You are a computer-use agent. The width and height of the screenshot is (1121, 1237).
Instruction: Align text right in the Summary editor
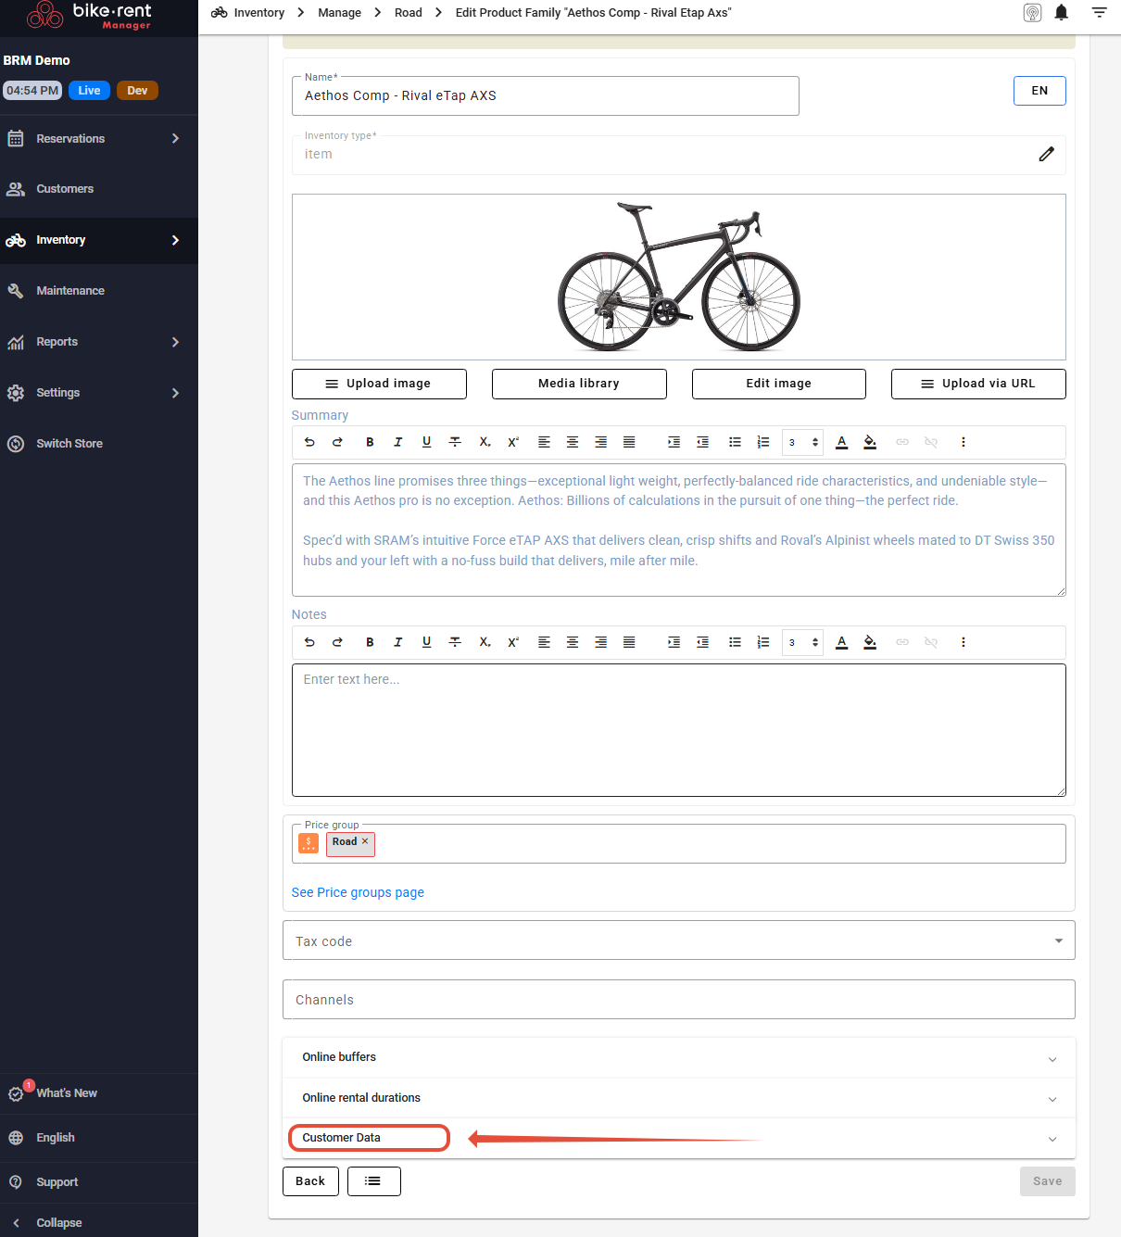pos(600,442)
